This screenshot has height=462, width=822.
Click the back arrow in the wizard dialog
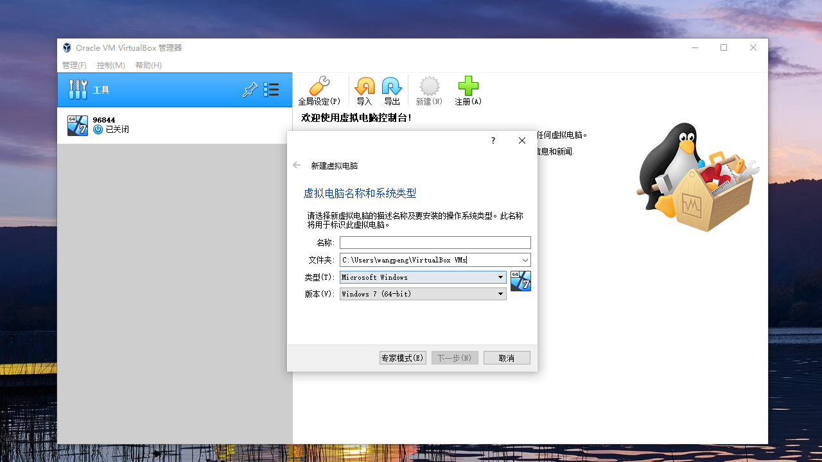[x=297, y=164]
